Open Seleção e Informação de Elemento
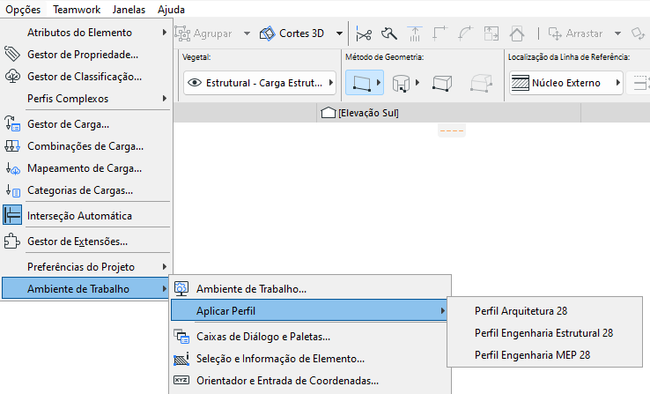 pos(311,359)
